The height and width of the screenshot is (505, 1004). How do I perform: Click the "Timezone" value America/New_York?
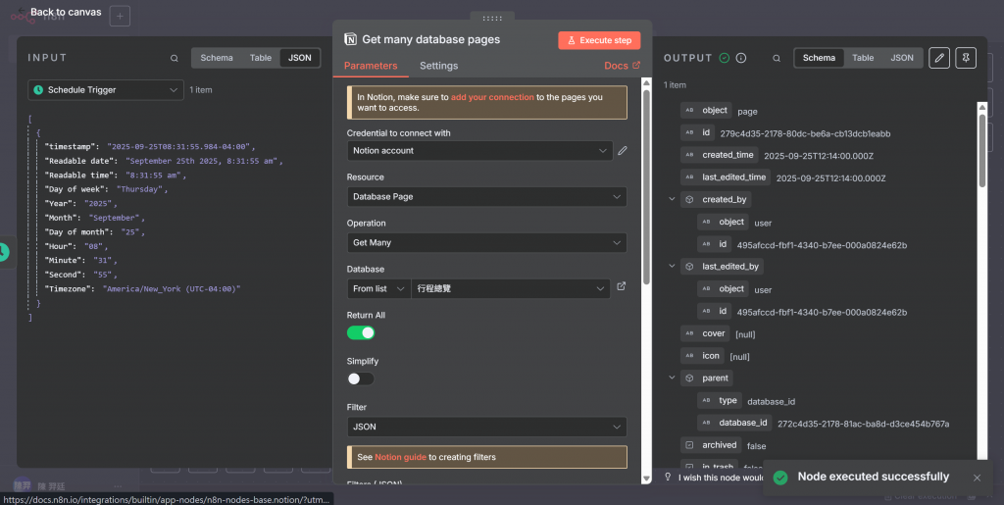click(x=172, y=289)
